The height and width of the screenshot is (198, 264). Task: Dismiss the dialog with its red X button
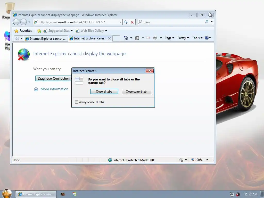click(150, 71)
